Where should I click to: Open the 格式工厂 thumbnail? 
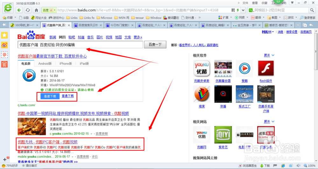pyautogui.click(x=244, y=94)
